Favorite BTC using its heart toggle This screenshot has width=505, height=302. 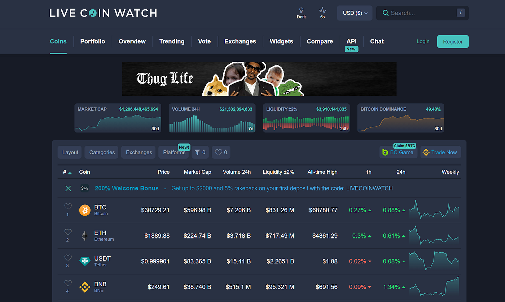point(68,207)
